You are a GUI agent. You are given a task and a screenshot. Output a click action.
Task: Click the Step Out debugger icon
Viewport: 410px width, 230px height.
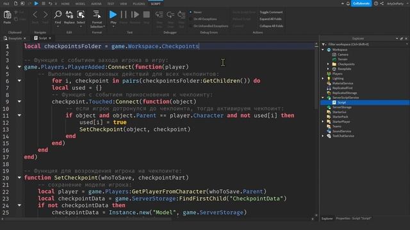click(x=181, y=15)
